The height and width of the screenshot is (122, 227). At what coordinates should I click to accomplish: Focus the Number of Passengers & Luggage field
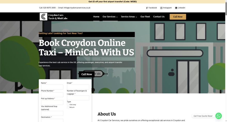click(78, 98)
